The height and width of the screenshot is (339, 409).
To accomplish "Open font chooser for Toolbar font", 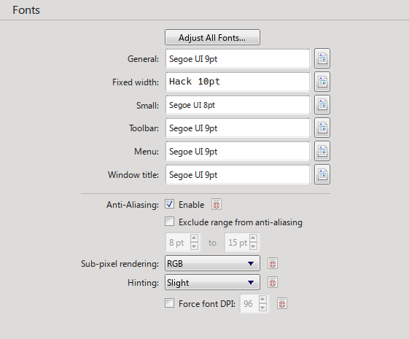I will click(x=322, y=128).
